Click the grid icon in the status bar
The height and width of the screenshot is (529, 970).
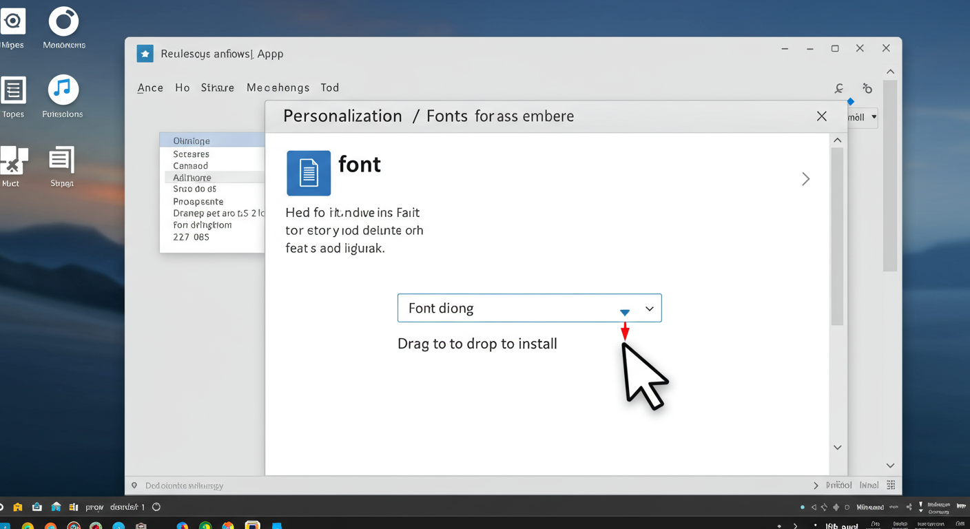point(891,485)
